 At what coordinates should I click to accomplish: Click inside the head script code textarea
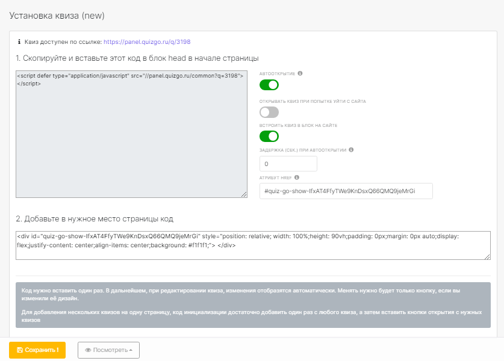click(x=131, y=134)
